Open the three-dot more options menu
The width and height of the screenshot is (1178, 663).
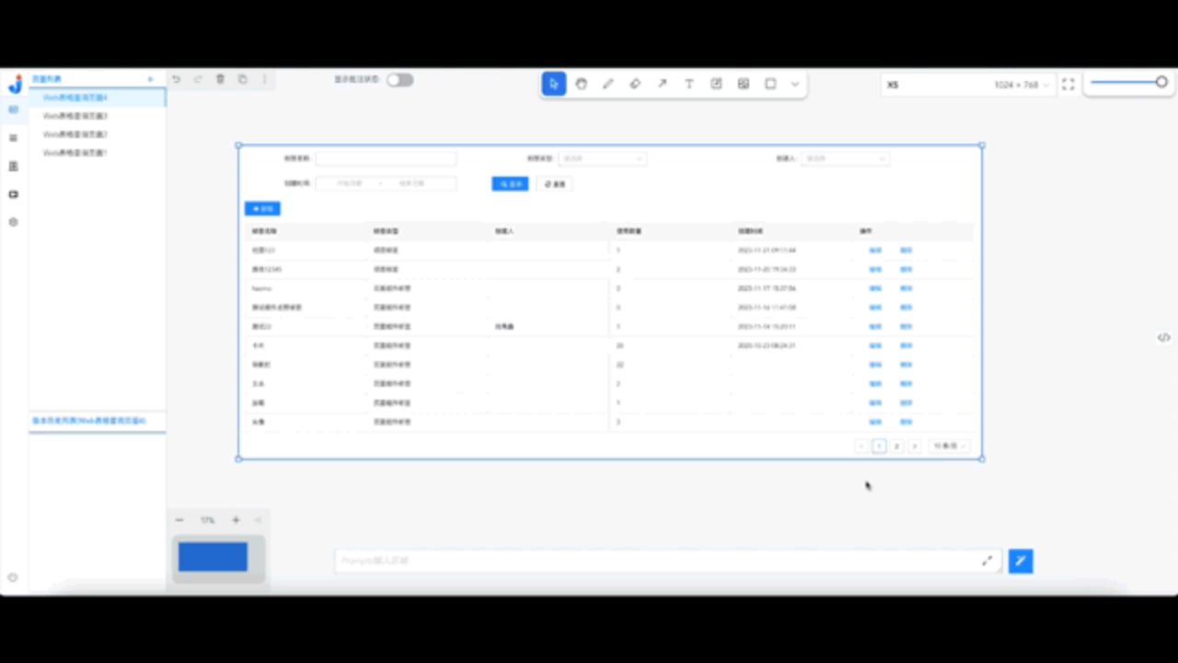pos(264,79)
